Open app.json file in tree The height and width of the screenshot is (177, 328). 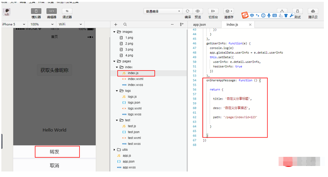[129, 161]
